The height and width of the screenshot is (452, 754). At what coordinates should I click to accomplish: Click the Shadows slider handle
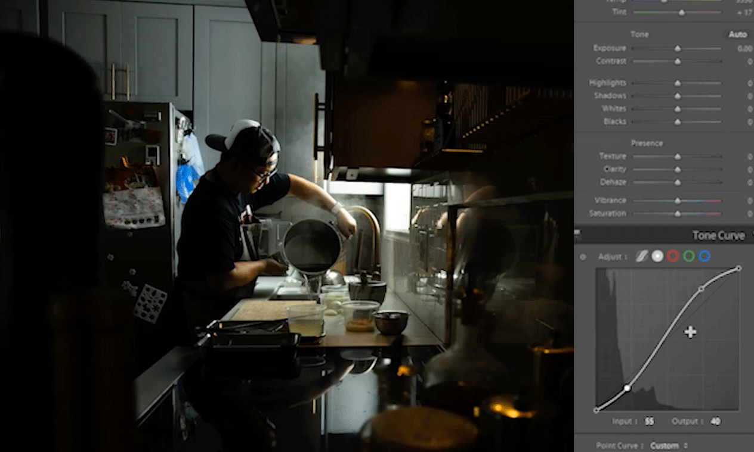(678, 96)
